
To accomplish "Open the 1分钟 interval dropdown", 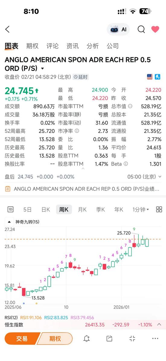I will tap(141, 210).
